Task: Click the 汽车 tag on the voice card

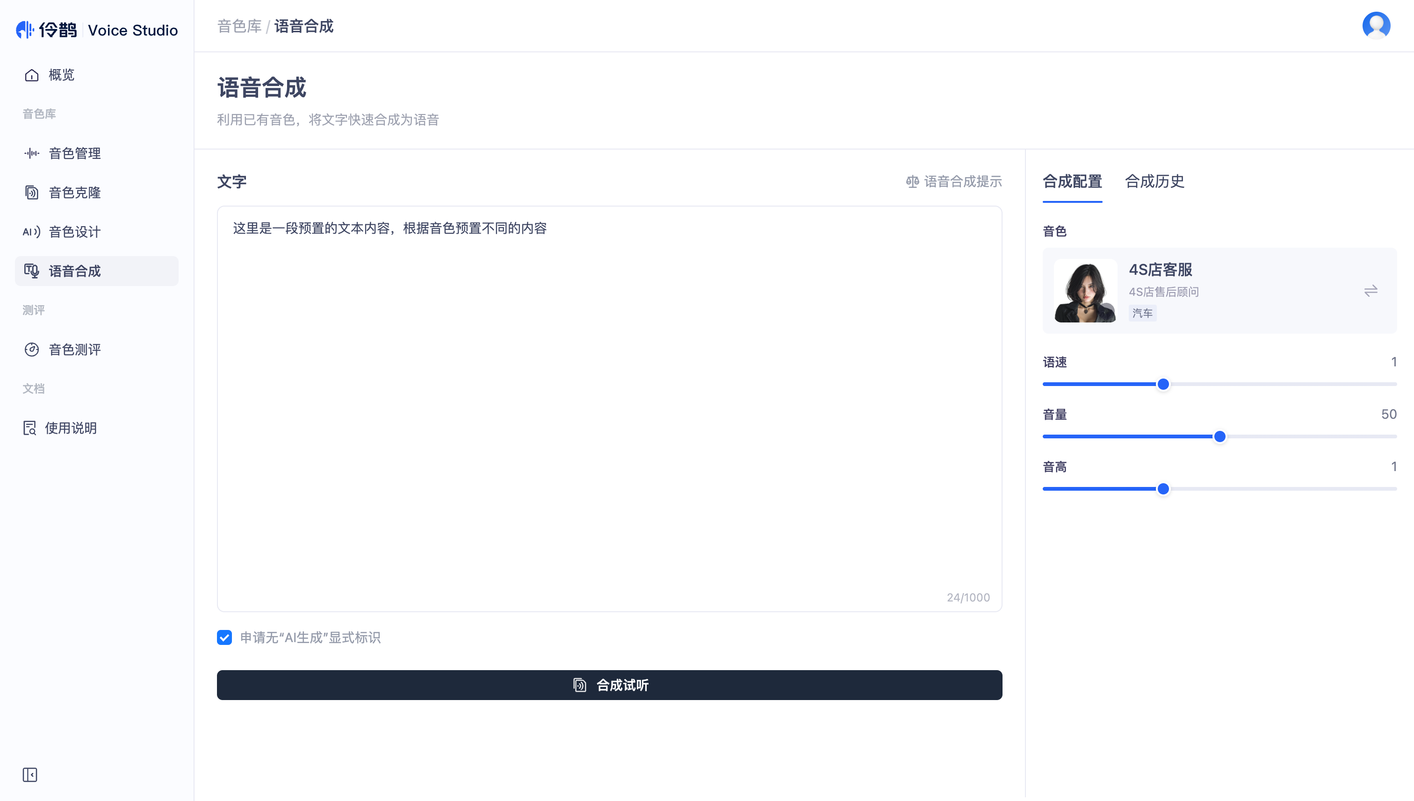Action: click(1142, 313)
